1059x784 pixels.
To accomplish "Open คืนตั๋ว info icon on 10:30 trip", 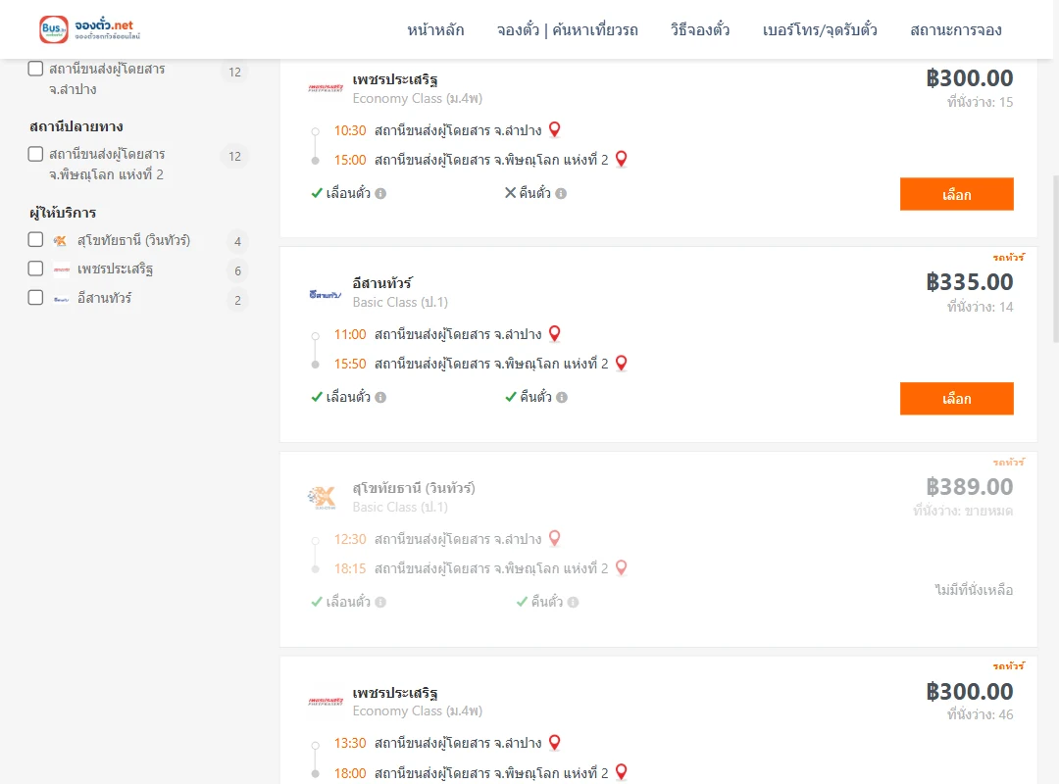I will click(561, 194).
